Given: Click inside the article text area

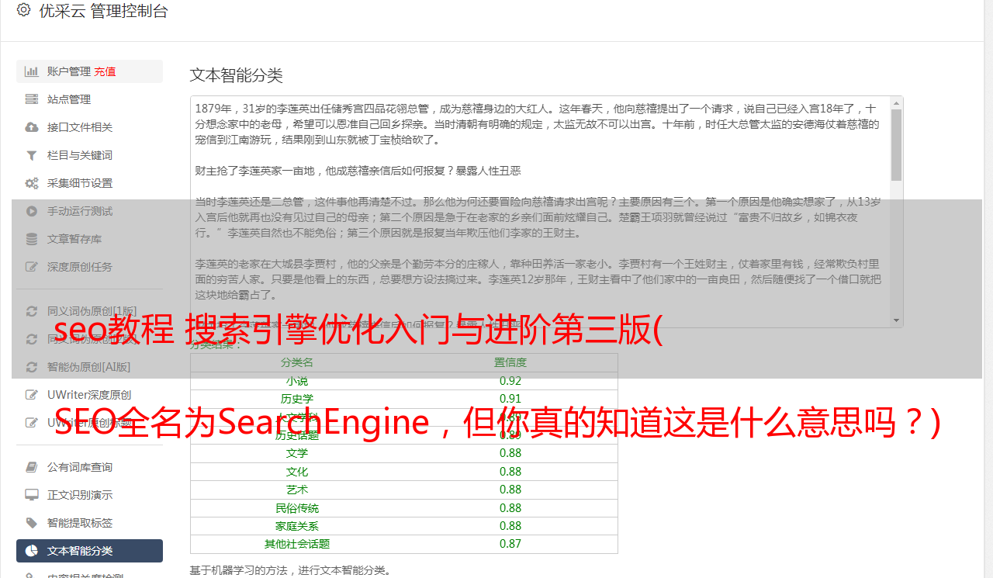Looking at the screenshot, I should (540, 212).
